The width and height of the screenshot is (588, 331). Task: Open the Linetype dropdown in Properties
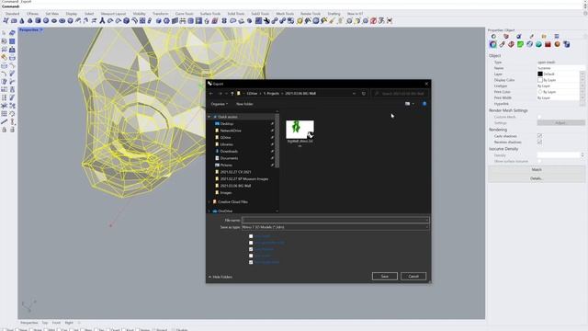[x=582, y=86]
